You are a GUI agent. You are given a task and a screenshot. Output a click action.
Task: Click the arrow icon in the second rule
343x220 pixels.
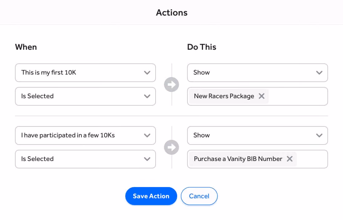click(171, 147)
